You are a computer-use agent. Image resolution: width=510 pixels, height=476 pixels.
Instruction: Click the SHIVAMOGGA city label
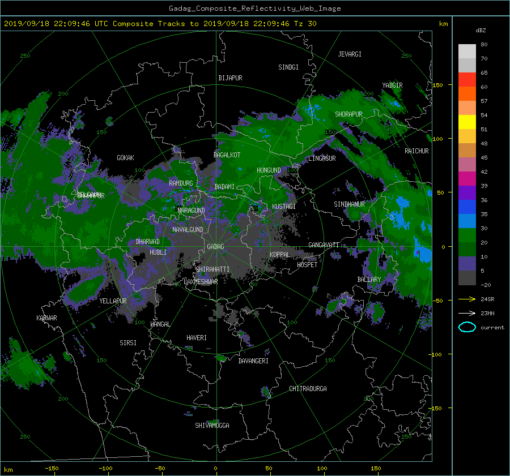click(x=212, y=426)
